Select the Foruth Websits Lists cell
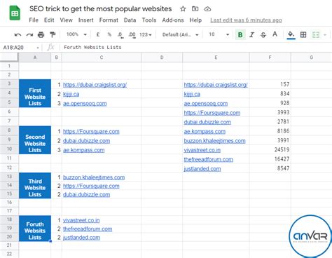 [x=35, y=229]
